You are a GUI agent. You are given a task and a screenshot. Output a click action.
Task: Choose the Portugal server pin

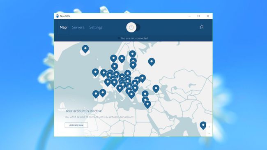[x=96, y=94]
